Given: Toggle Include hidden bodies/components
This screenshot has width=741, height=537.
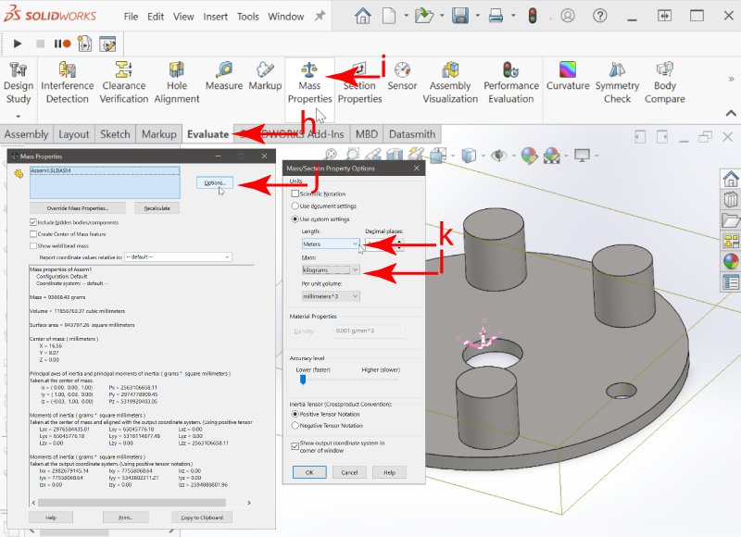Looking at the screenshot, I should click(x=33, y=222).
